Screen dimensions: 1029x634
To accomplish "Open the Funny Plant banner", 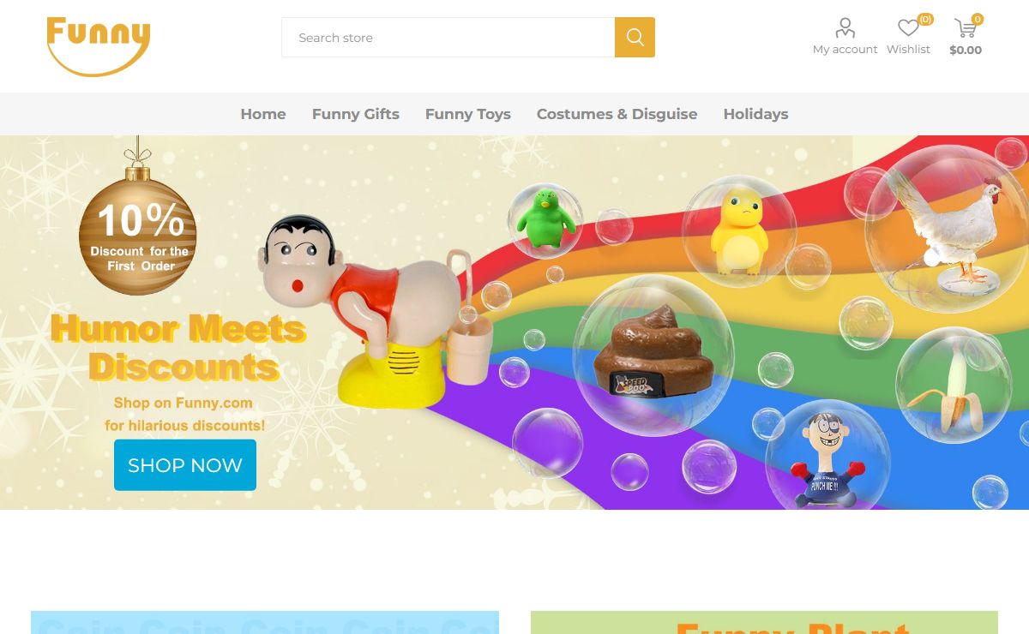I will (x=764, y=623).
